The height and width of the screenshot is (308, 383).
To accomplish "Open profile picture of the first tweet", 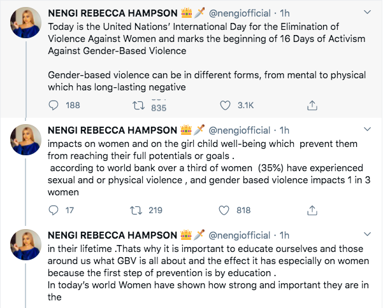I will (24, 24).
